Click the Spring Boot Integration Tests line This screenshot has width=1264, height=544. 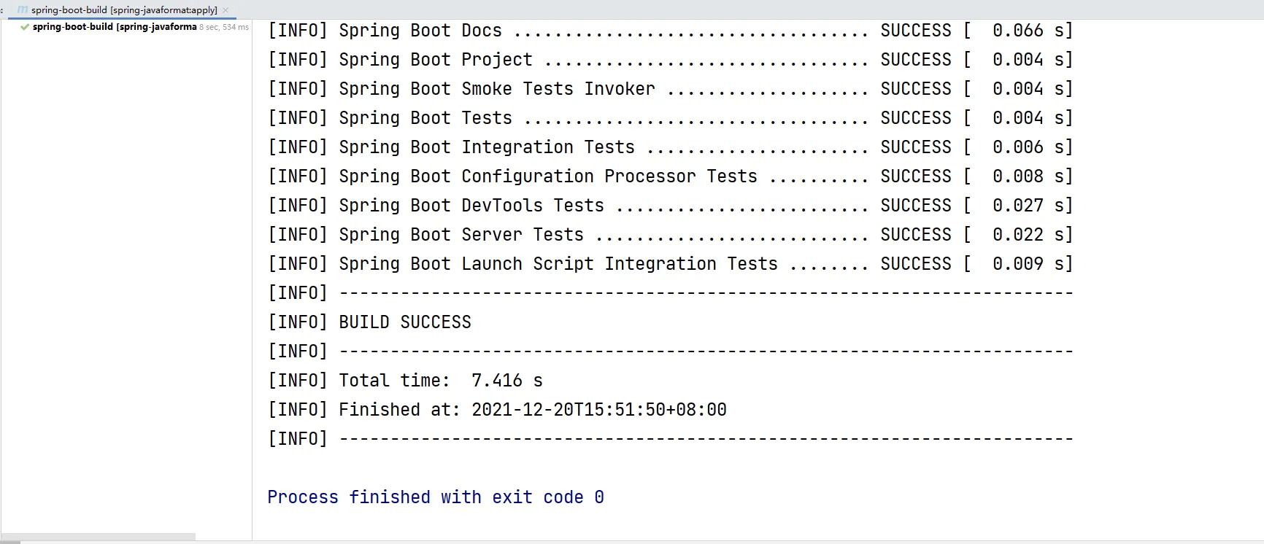point(670,147)
